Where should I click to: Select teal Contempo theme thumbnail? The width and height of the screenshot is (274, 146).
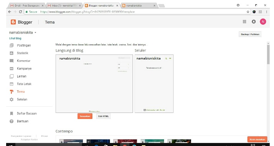(x=153, y=141)
